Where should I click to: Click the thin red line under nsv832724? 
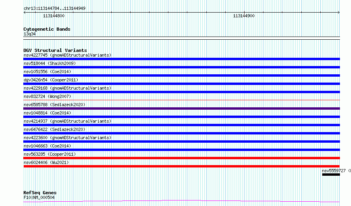[181, 100]
